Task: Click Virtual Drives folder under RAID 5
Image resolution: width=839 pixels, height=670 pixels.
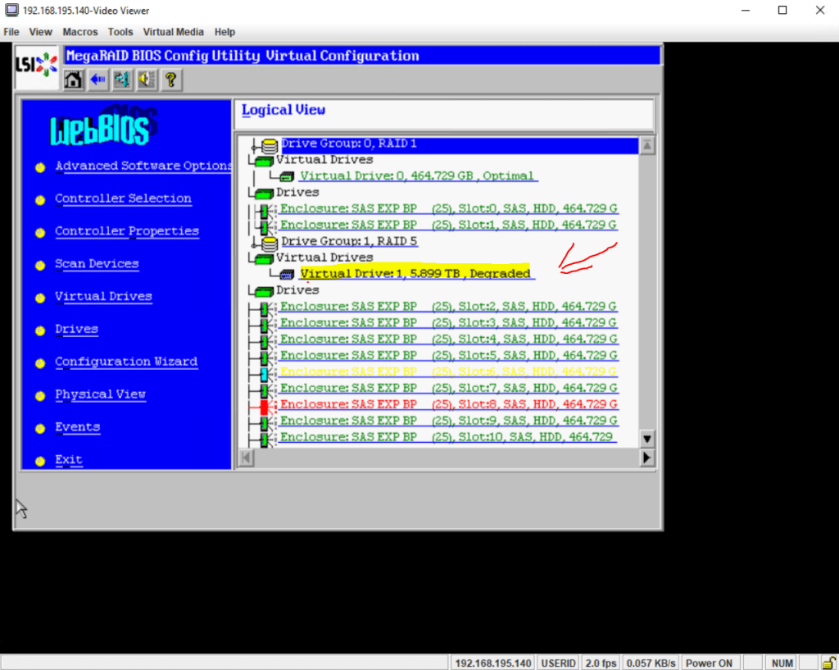Action: pyautogui.click(x=264, y=258)
